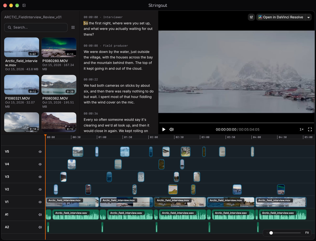Click the highlighted word 'So' in transcript

pos(86,23)
